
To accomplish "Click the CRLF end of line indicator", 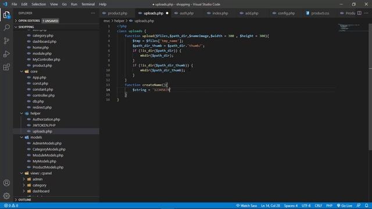I will 318,206.
